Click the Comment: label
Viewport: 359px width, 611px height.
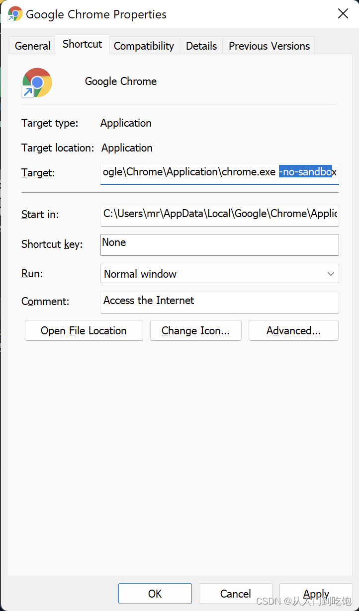click(x=45, y=302)
